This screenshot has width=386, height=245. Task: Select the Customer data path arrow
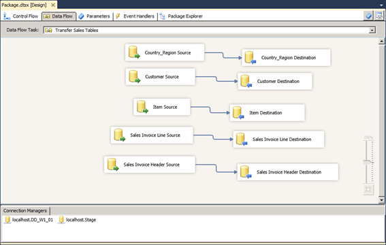[x=216, y=79]
